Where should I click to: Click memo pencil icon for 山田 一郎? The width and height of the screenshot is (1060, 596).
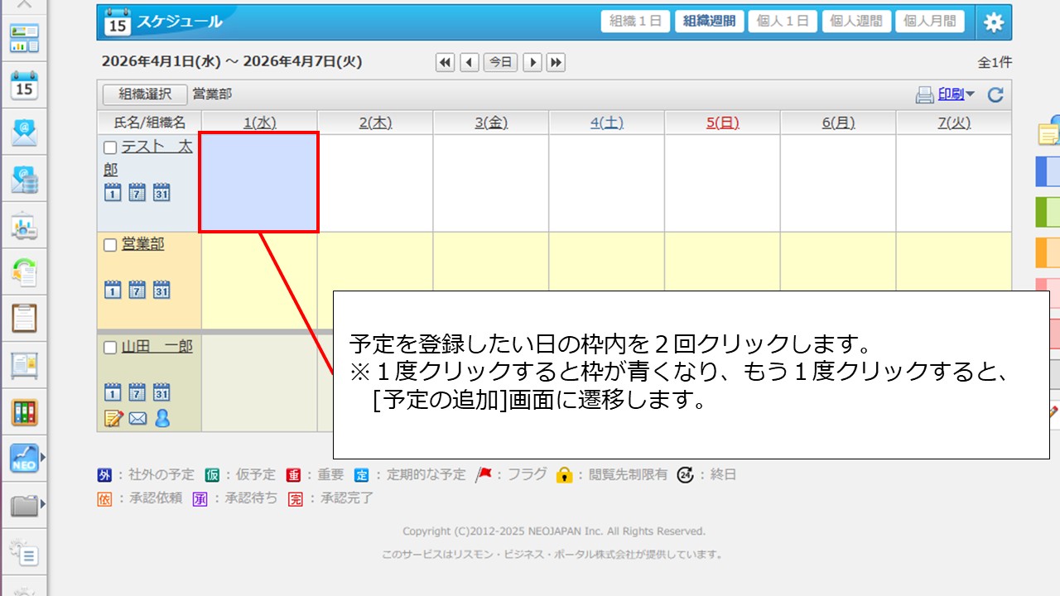click(113, 419)
